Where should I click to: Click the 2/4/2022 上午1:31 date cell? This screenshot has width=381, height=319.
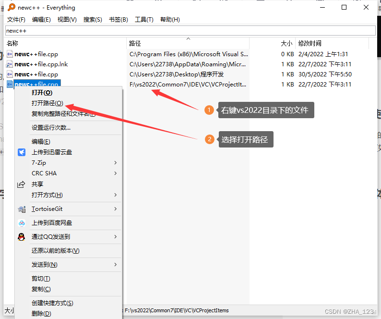coord(323,54)
